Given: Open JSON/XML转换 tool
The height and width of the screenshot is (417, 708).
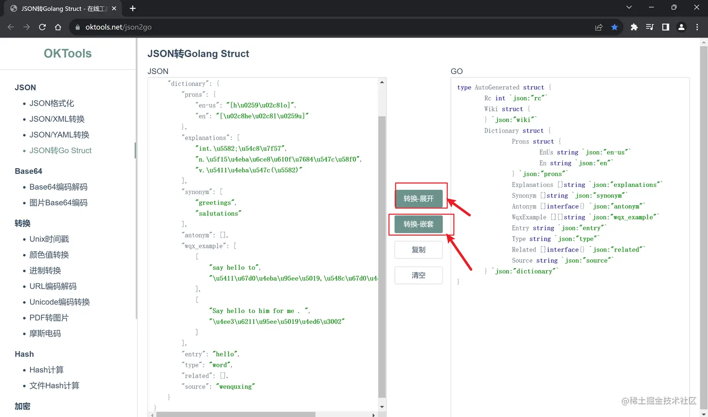Looking at the screenshot, I should (57, 119).
